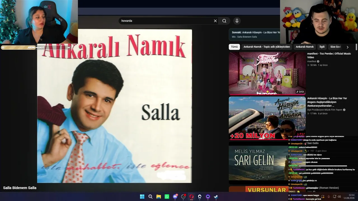Open WhatsApp from the taskbar
This screenshot has width=358, height=201.
click(167, 197)
